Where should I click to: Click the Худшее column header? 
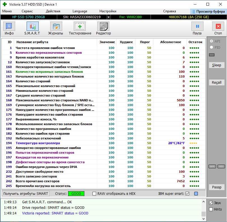(126, 42)
